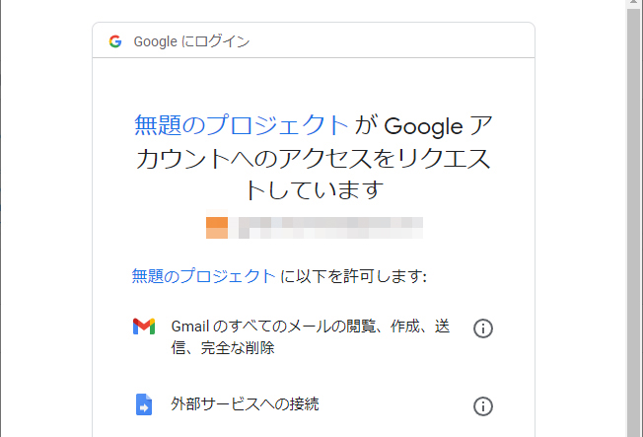
Task: Open 無題のプロジェクト link above permissions list
Action: 203,276
